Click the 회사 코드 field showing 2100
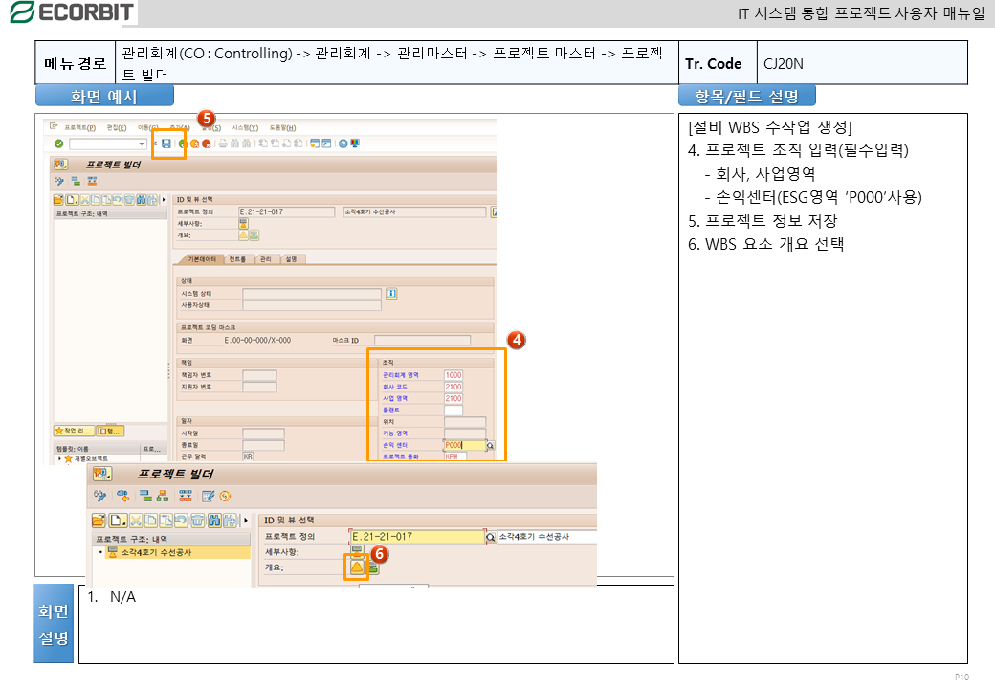The width and height of the screenshot is (995, 689). [x=453, y=387]
